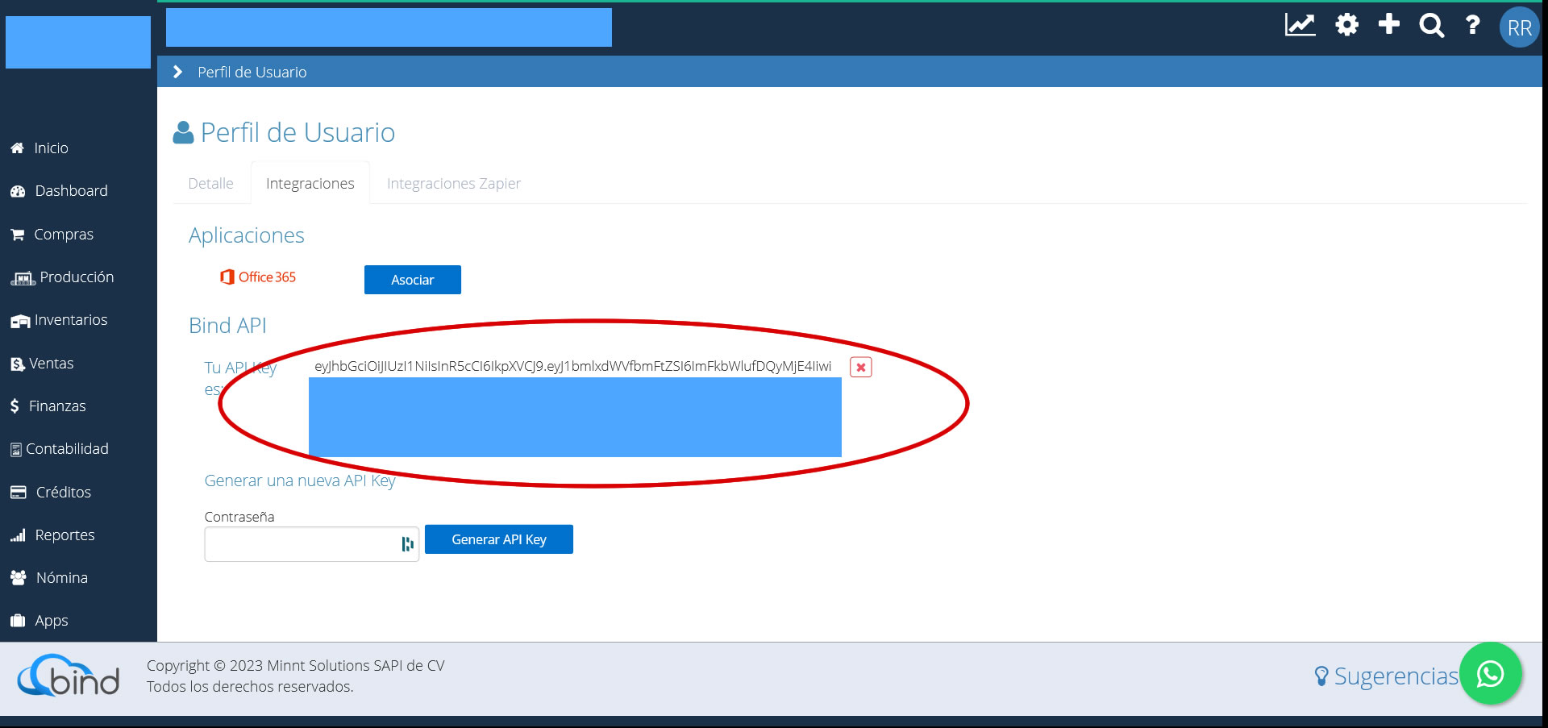Click the bind logo in footer
The image size is (1548, 728).
pyautogui.click(x=69, y=676)
